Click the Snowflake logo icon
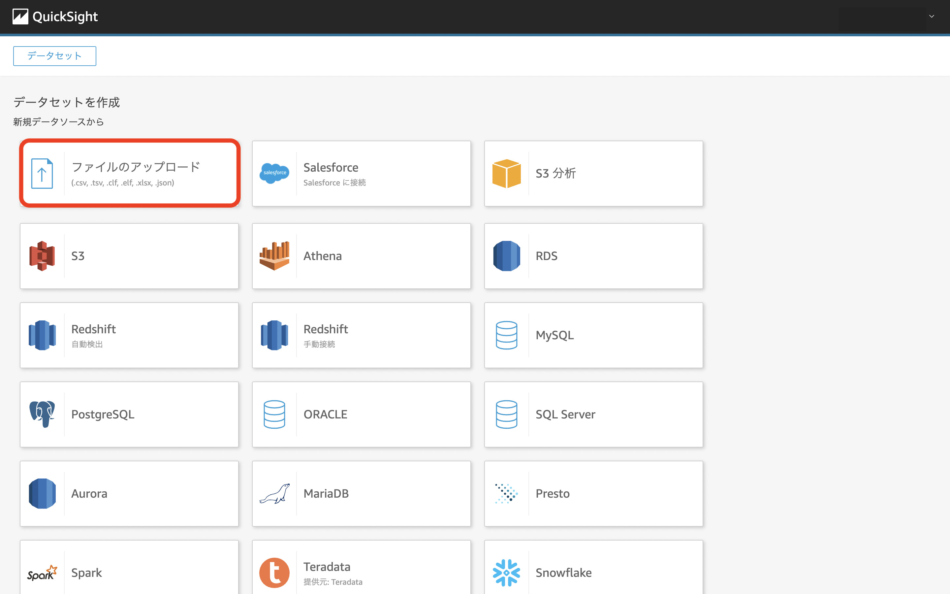 (x=506, y=573)
